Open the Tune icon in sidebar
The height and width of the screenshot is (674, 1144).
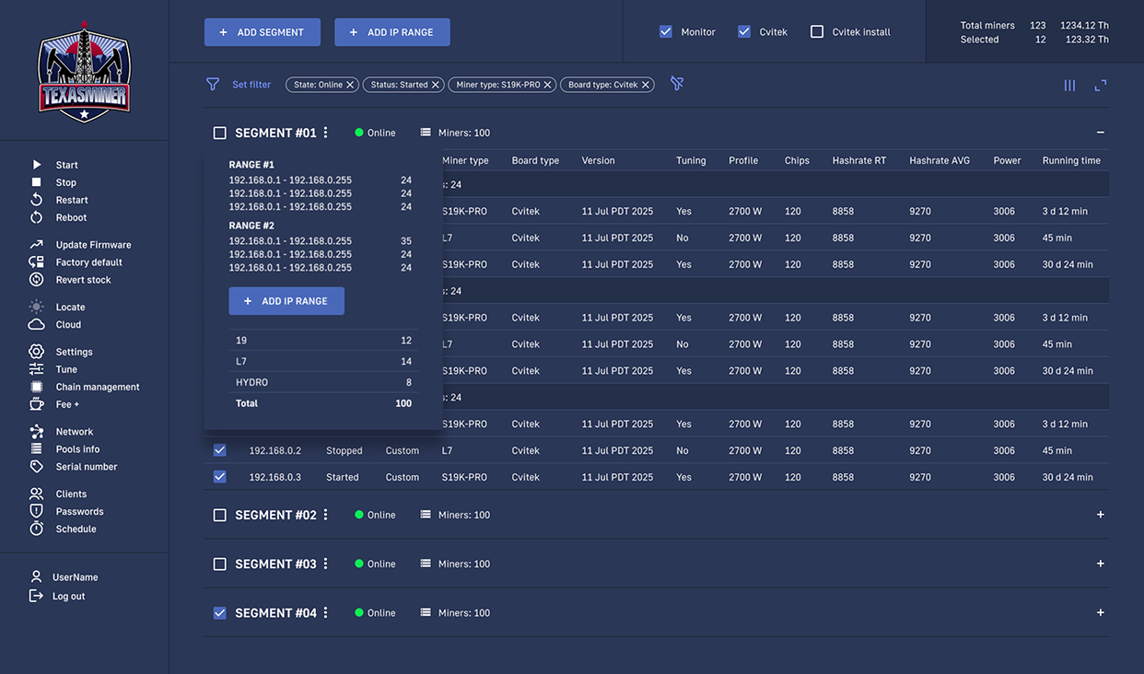pyautogui.click(x=37, y=368)
